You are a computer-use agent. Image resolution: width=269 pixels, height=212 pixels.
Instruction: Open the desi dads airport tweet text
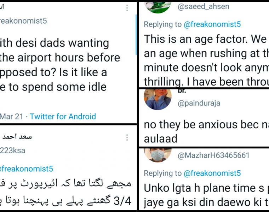60,65
